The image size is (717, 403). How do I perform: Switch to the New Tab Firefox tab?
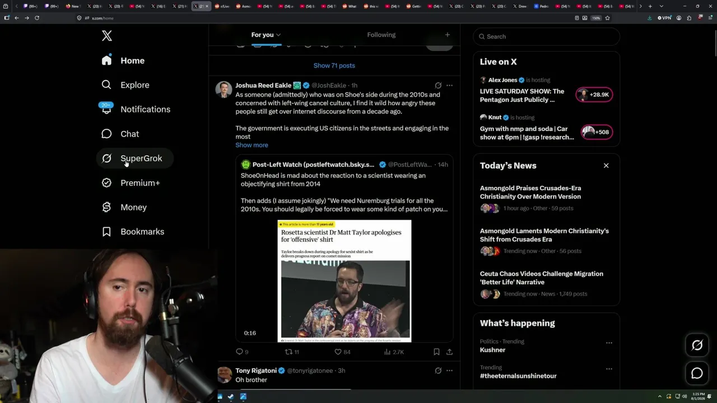75,6
